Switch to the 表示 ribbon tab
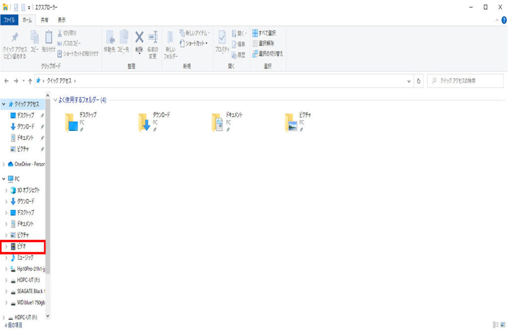This screenshot has height=331, width=508. 62,20
